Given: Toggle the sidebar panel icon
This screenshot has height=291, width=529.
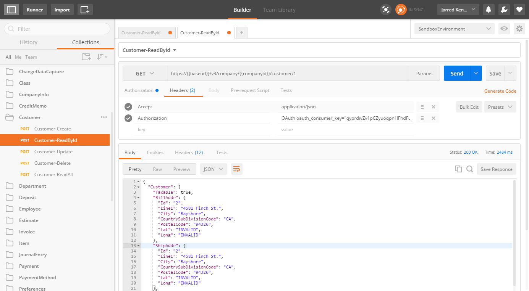Looking at the screenshot, I should pos(11,10).
